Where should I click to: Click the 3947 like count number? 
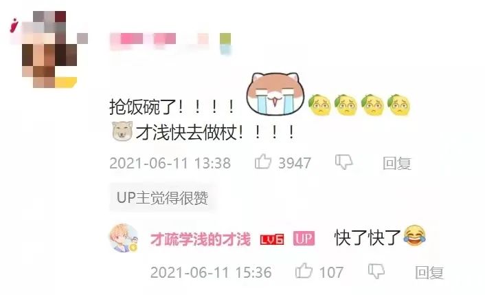tap(295, 163)
